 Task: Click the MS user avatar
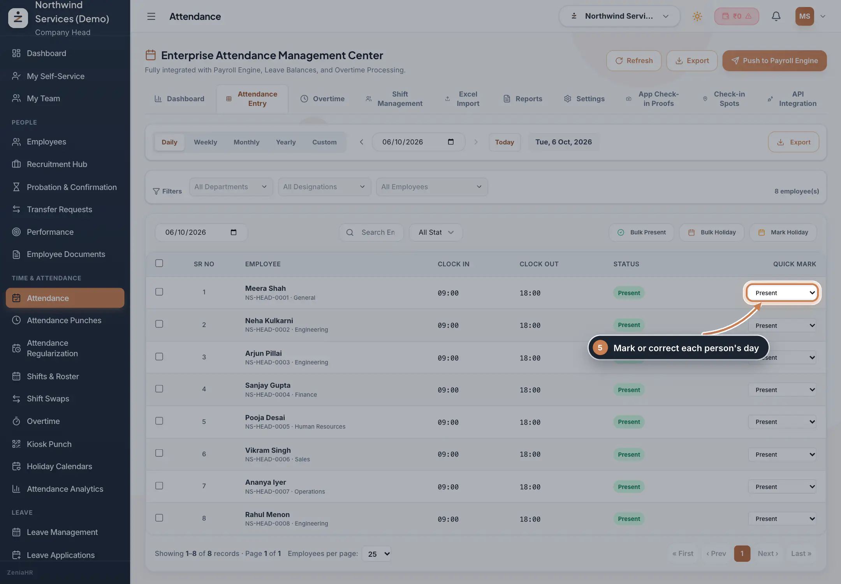coord(804,16)
